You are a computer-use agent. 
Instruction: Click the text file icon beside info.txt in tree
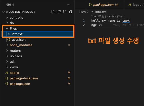[x=9, y=34]
